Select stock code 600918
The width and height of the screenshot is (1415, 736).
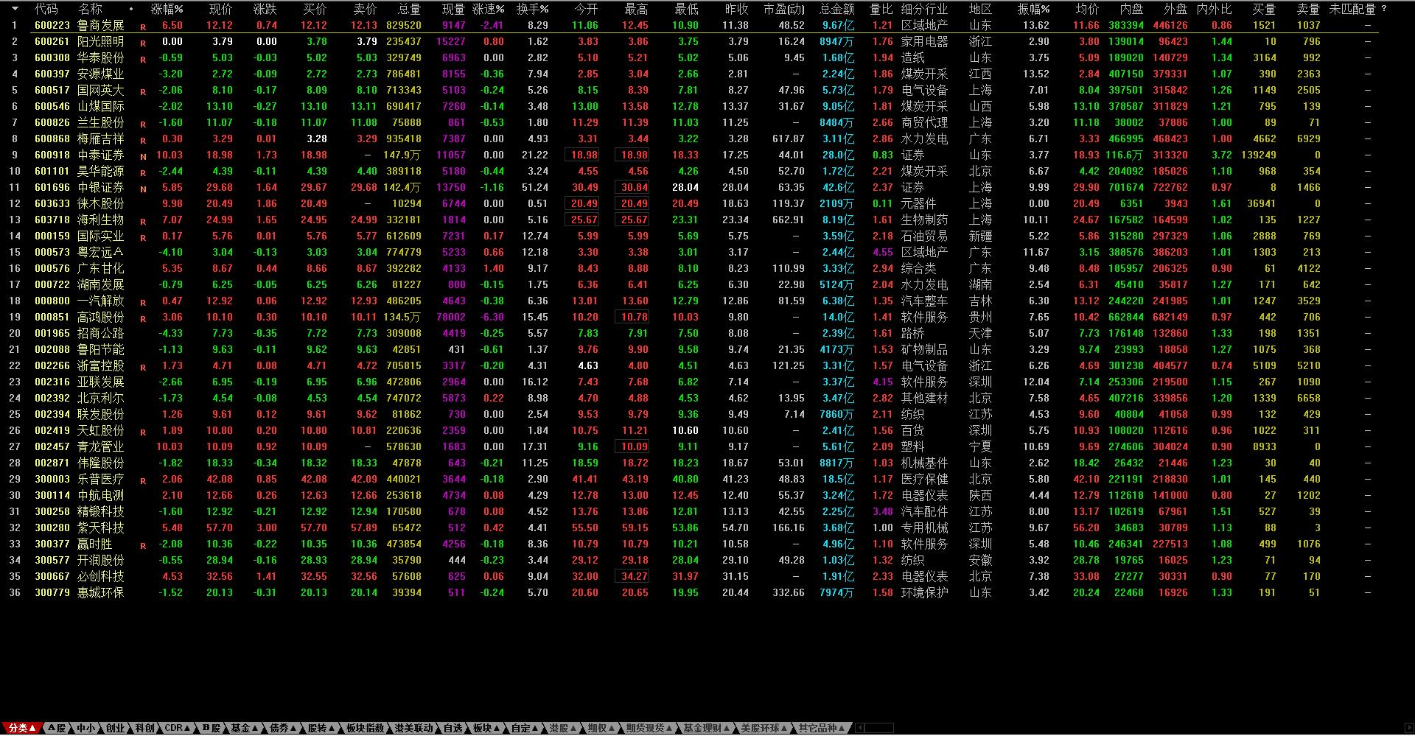click(x=52, y=155)
